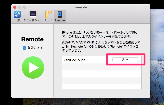Viewport: 164px width, 105px height.
Task: Click the zoom button in title bar
Action: tap(25, 7)
